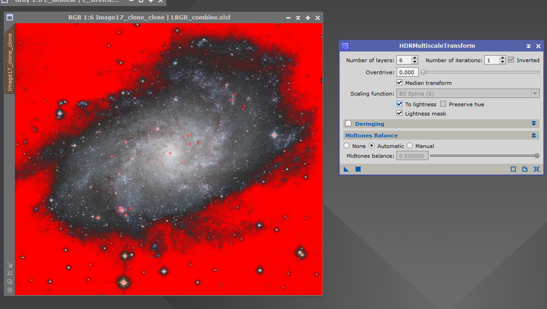Open the real-time preview square icon
This screenshot has width=547, height=309.
coord(513,169)
